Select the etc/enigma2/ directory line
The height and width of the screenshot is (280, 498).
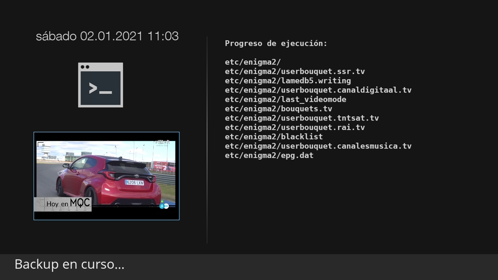253,62
